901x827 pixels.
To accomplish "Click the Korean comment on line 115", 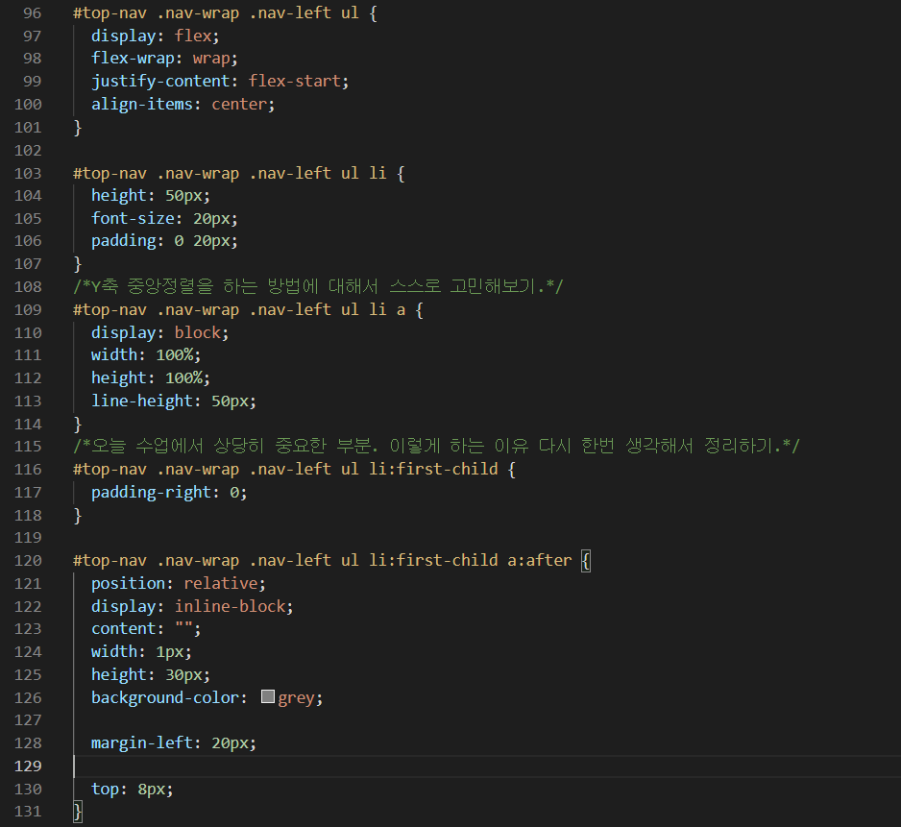I will [x=437, y=446].
